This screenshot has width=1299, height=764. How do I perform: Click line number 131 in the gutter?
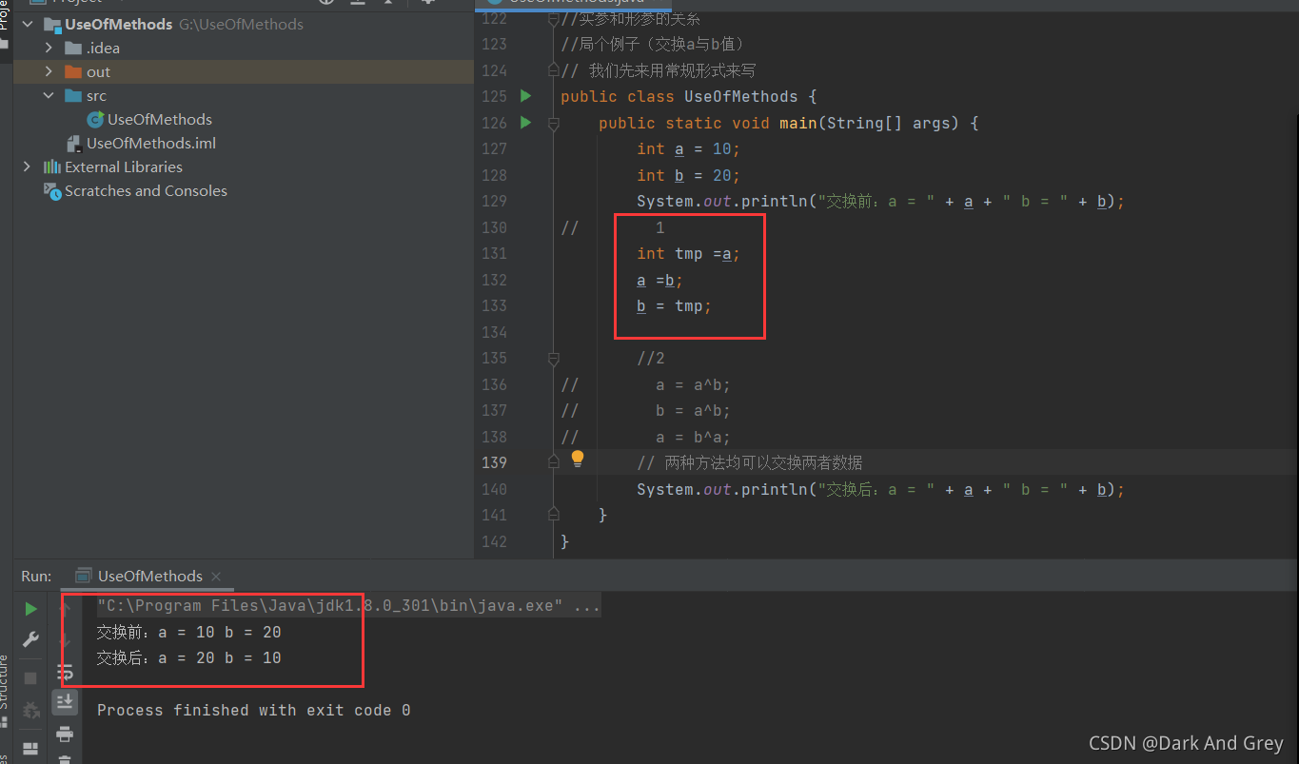495,253
